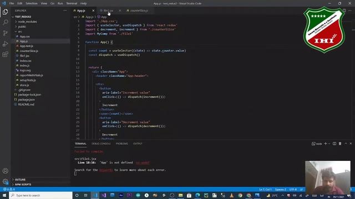Open the View menu
Screen dimensions: 355x199
point(44,3)
